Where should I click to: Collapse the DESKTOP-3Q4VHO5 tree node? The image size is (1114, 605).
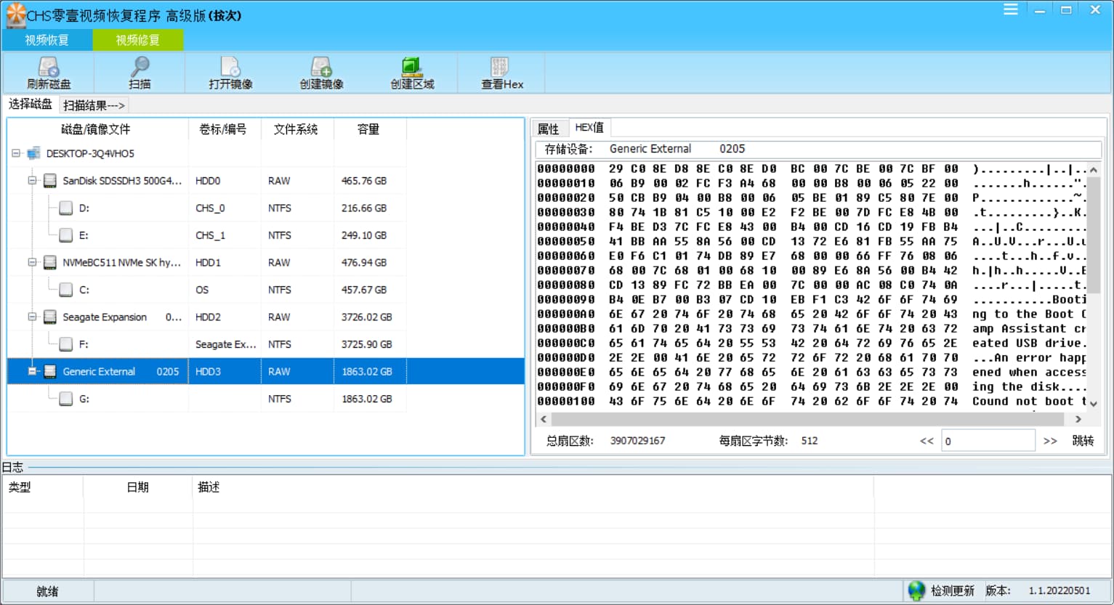point(17,153)
